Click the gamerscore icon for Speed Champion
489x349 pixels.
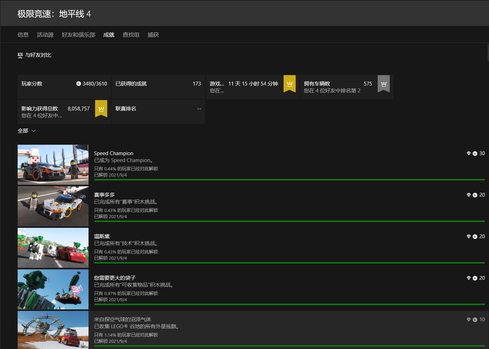(475, 153)
